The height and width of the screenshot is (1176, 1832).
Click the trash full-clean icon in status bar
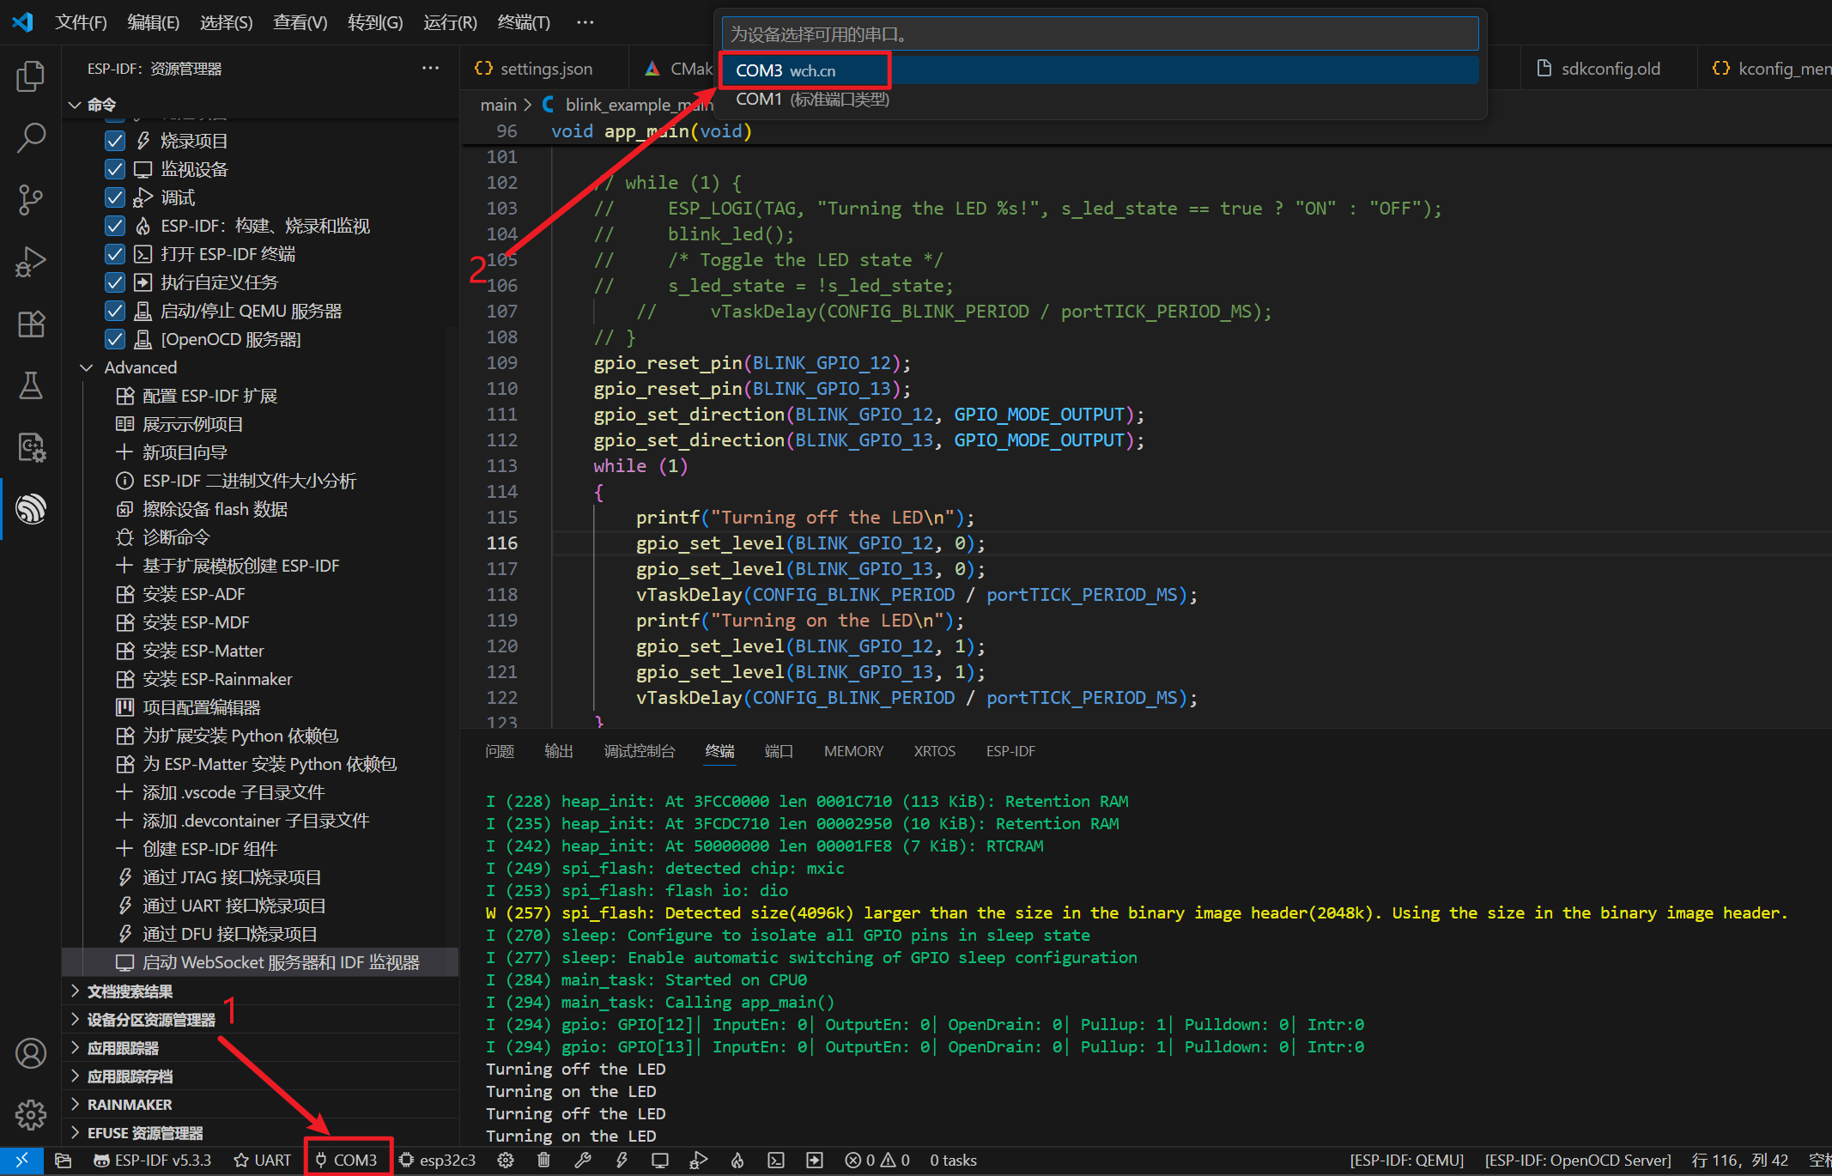[543, 1160]
